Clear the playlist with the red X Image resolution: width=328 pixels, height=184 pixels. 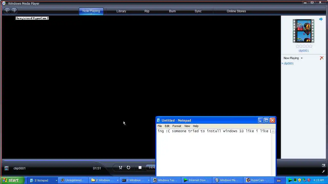[x=322, y=58]
